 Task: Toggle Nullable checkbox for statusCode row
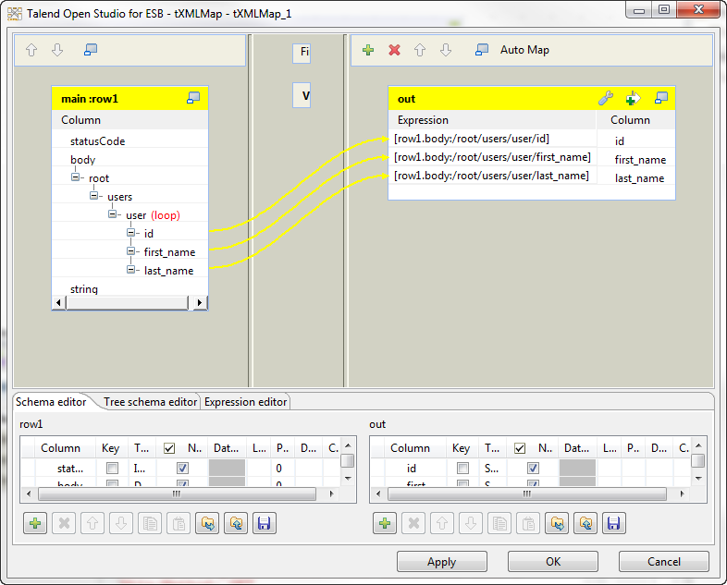(182, 469)
